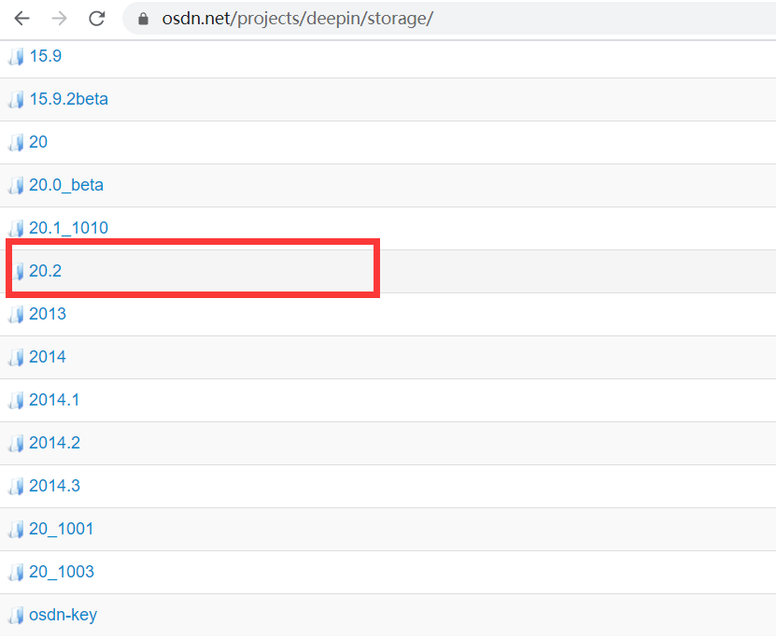Click the folder icon beside osdn-key

(16, 617)
